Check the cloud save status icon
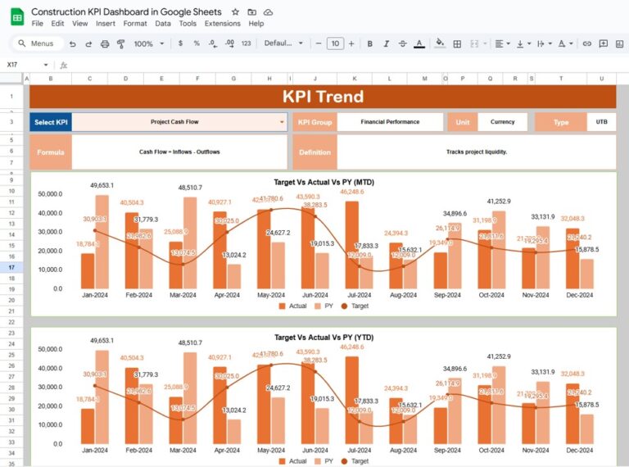 click(x=269, y=12)
